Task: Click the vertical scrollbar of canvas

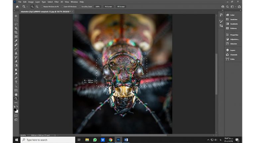Action: click(216, 74)
